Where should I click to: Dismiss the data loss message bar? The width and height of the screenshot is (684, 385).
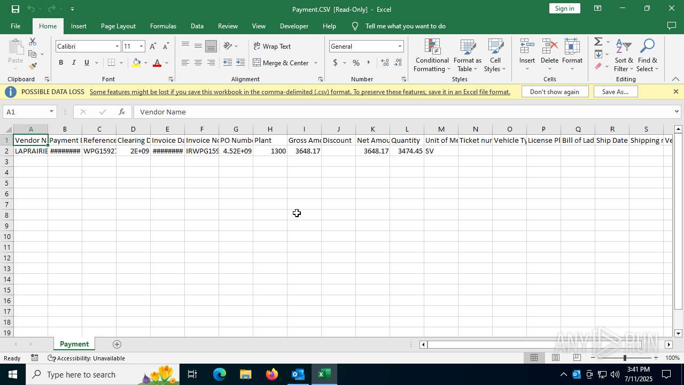point(675,91)
